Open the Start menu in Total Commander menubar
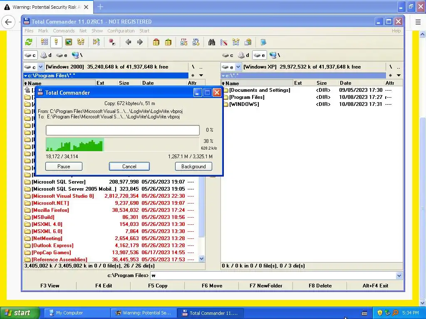Screen dimensions: 426x319 pyautogui.click(x=144, y=31)
